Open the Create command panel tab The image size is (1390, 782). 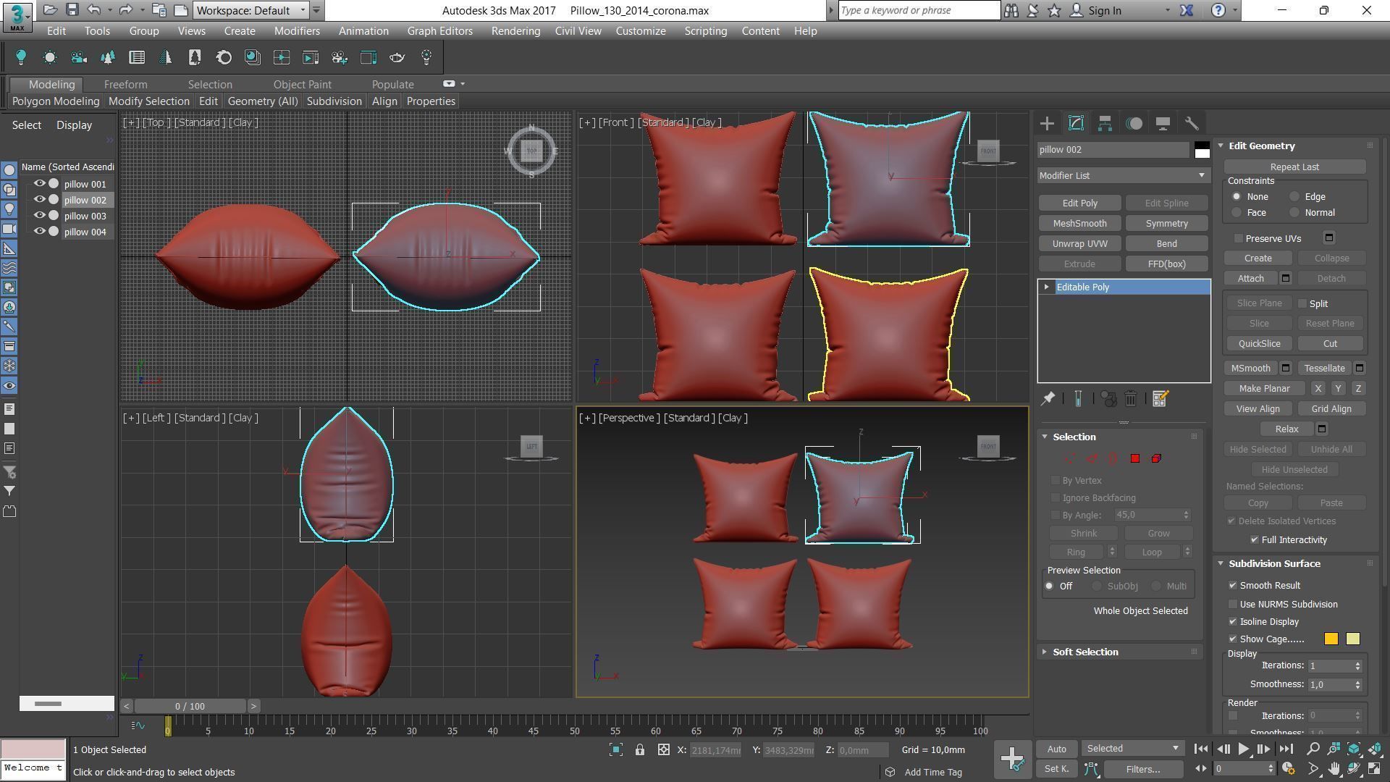pos(1047,124)
